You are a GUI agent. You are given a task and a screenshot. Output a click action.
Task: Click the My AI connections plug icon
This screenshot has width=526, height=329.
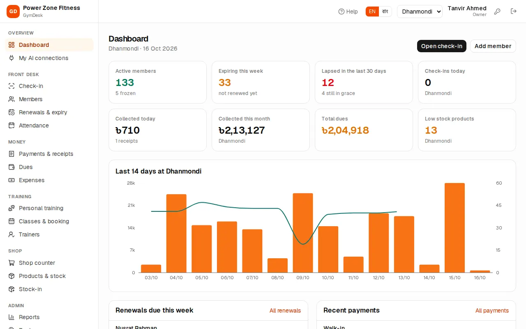tap(12, 58)
